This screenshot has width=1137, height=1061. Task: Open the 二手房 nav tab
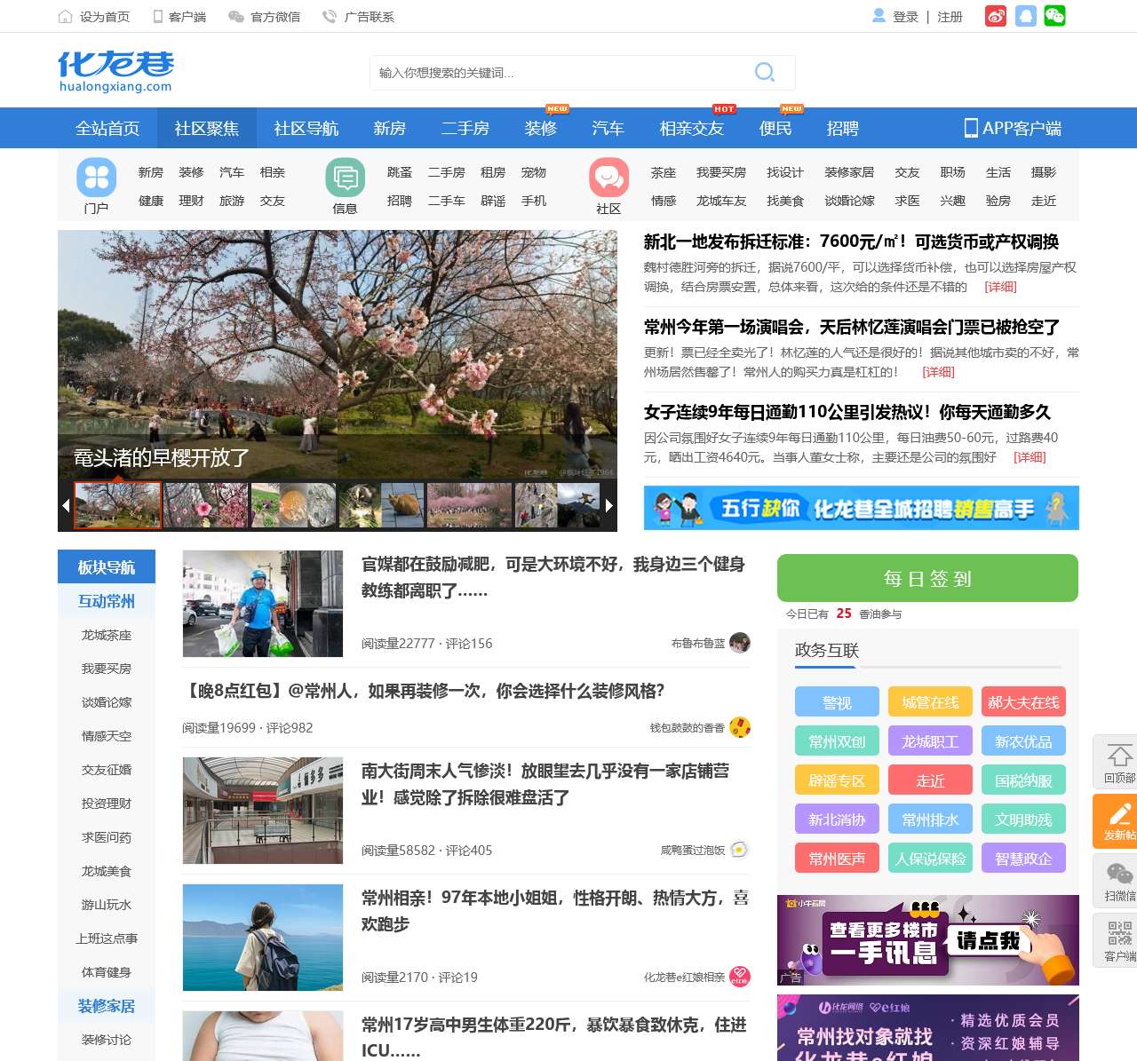coord(465,128)
